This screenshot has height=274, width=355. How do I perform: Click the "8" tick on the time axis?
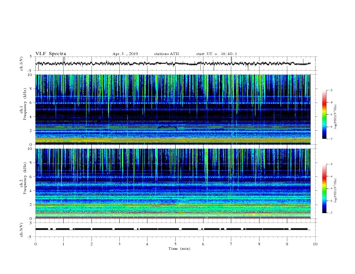tap(259, 244)
